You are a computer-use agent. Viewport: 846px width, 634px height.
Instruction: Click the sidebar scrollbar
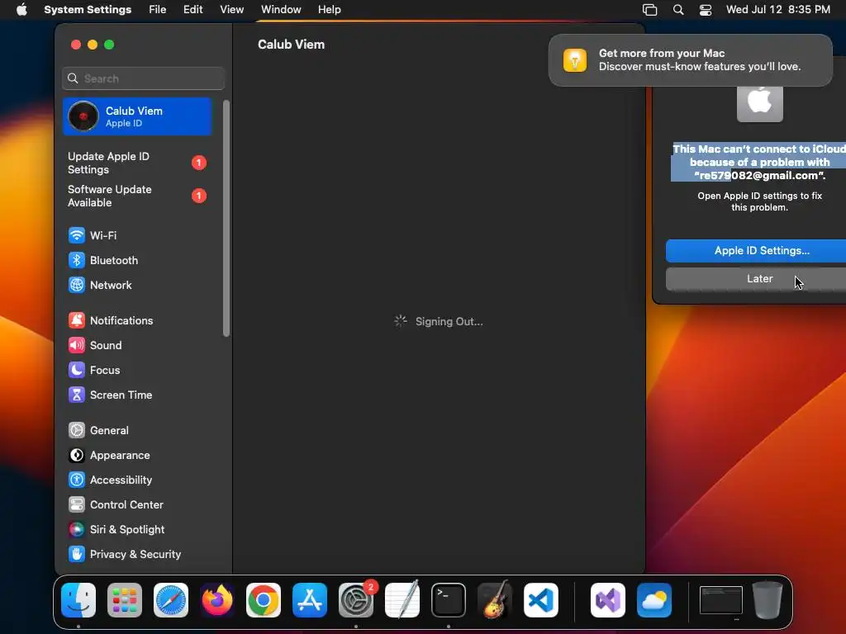(x=226, y=218)
